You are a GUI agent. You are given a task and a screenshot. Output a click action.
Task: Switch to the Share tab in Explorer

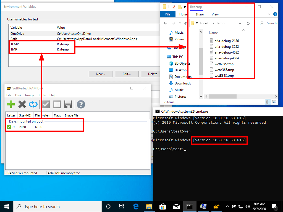point(200,14)
